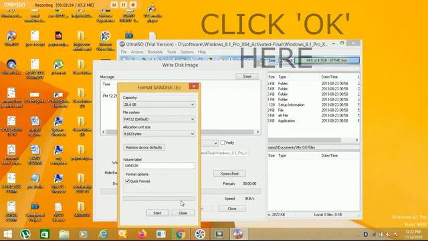Open the File menu in UltraISO

124,52
